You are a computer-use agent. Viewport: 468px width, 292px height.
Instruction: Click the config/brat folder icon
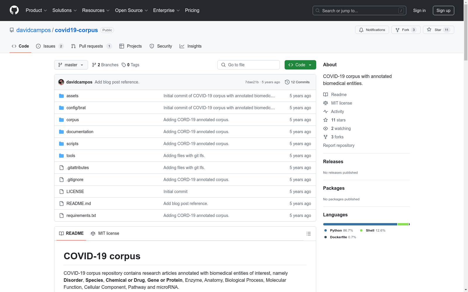(61, 108)
